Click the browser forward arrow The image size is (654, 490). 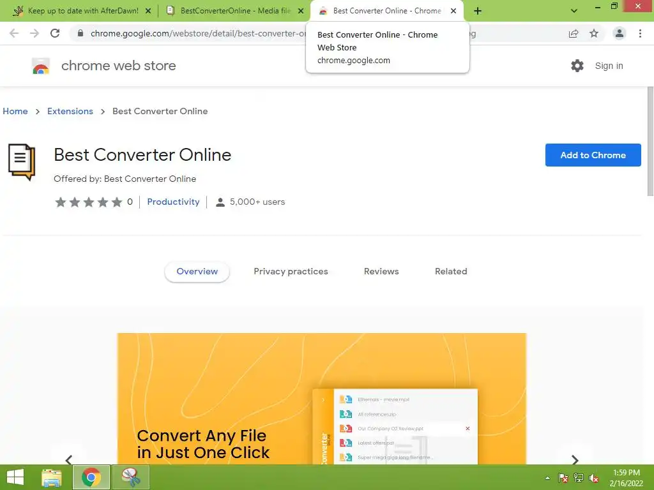pyautogui.click(x=34, y=33)
